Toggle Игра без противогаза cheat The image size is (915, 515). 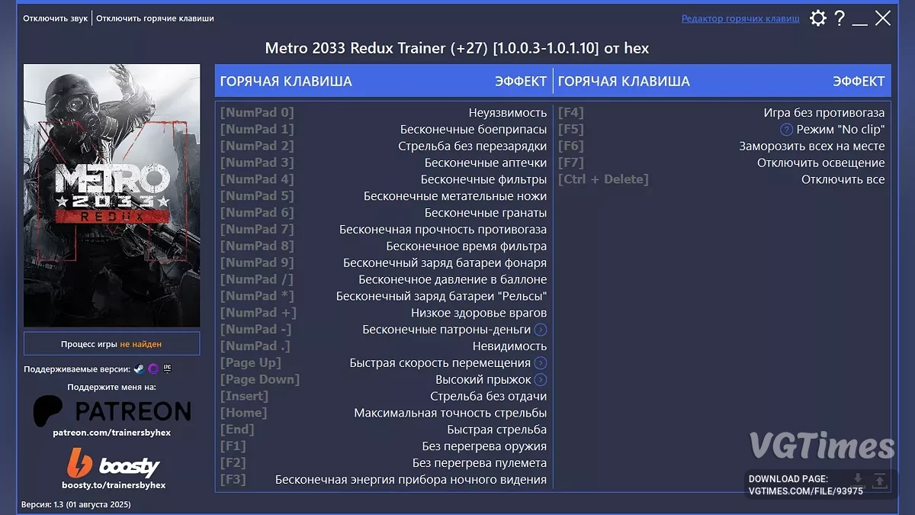click(824, 113)
